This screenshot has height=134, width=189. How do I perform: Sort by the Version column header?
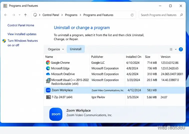pos(165,57)
